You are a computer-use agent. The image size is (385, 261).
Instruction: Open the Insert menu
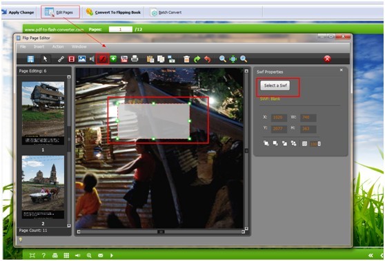39,47
